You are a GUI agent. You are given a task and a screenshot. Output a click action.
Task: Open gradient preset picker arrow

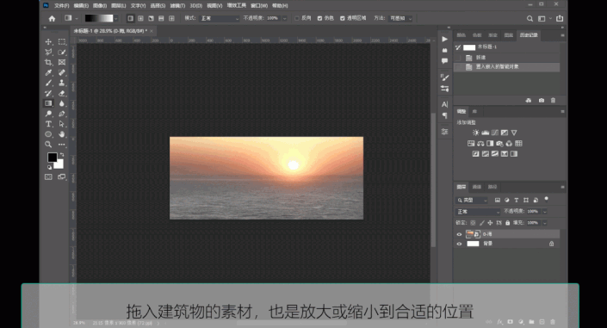tap(115, 19)
